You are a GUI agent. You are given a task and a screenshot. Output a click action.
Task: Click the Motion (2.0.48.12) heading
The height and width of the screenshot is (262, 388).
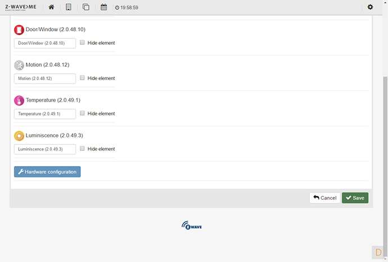coord(47,65)
